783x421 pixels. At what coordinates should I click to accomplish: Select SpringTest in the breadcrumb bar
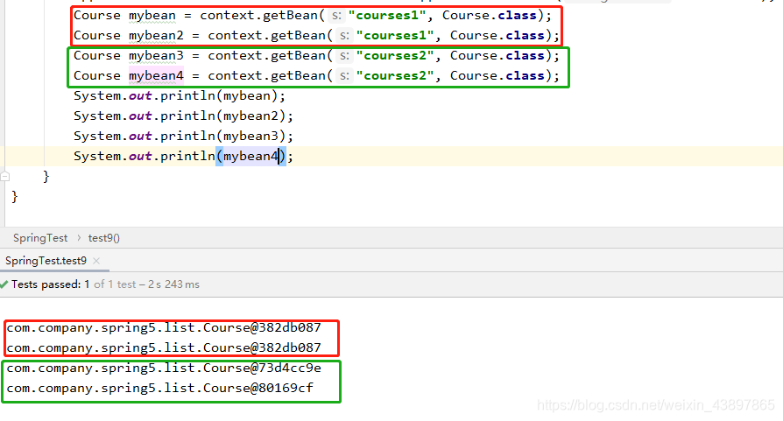(40, 238)
